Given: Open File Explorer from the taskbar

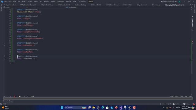Looking at the screenshot, I should pyautogui.click(x=94, y=108).
